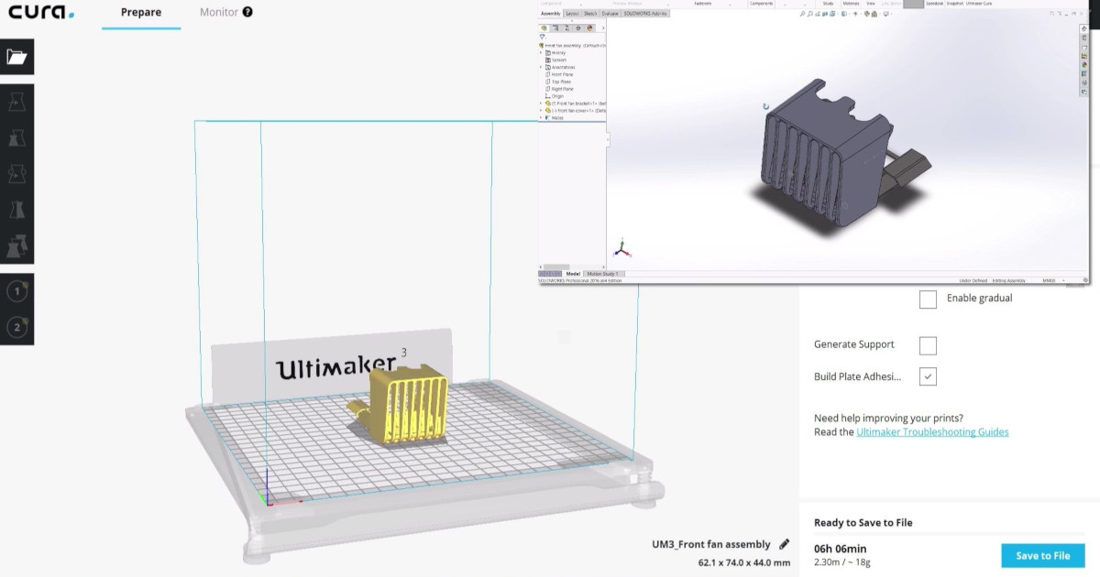Select Extruder 2 button
Screen dimensions: 1100x577
pos(16,327)
